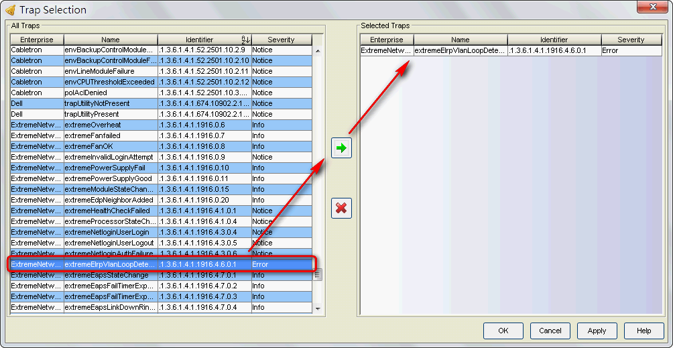The image size is (673, 348).
Task: Sort All Traps by Identifier column
Action: (204, 40)
